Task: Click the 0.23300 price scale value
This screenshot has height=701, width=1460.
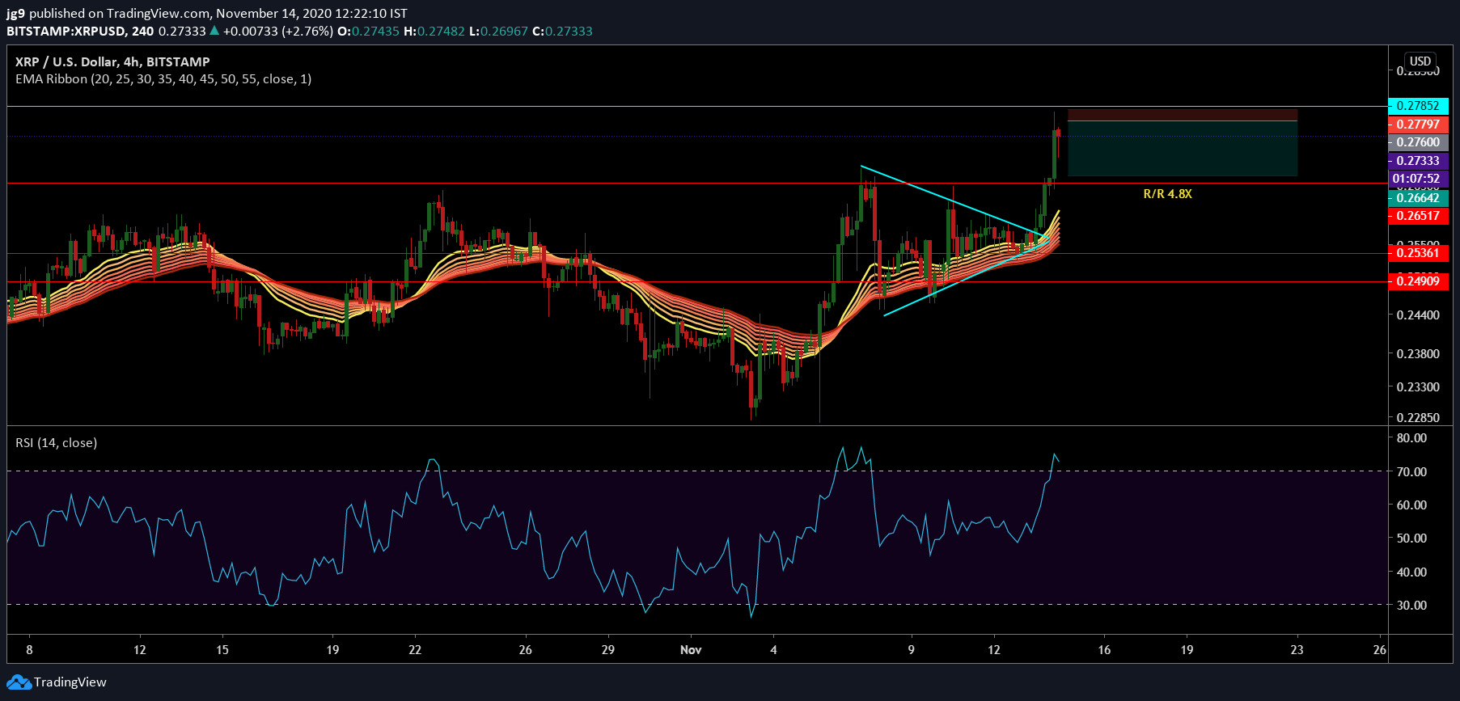Action: pyautogui.click(x=1418, y=387)
